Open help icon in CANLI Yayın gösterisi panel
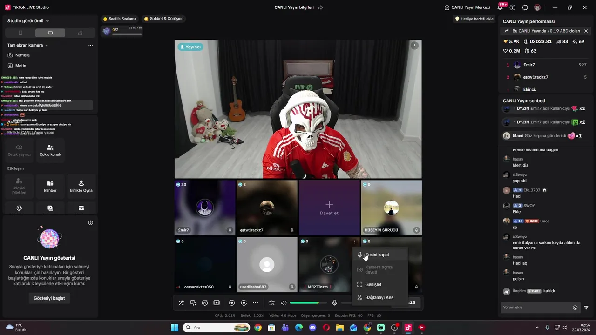This screenshot has height=335, width=596. pos(90,223)
